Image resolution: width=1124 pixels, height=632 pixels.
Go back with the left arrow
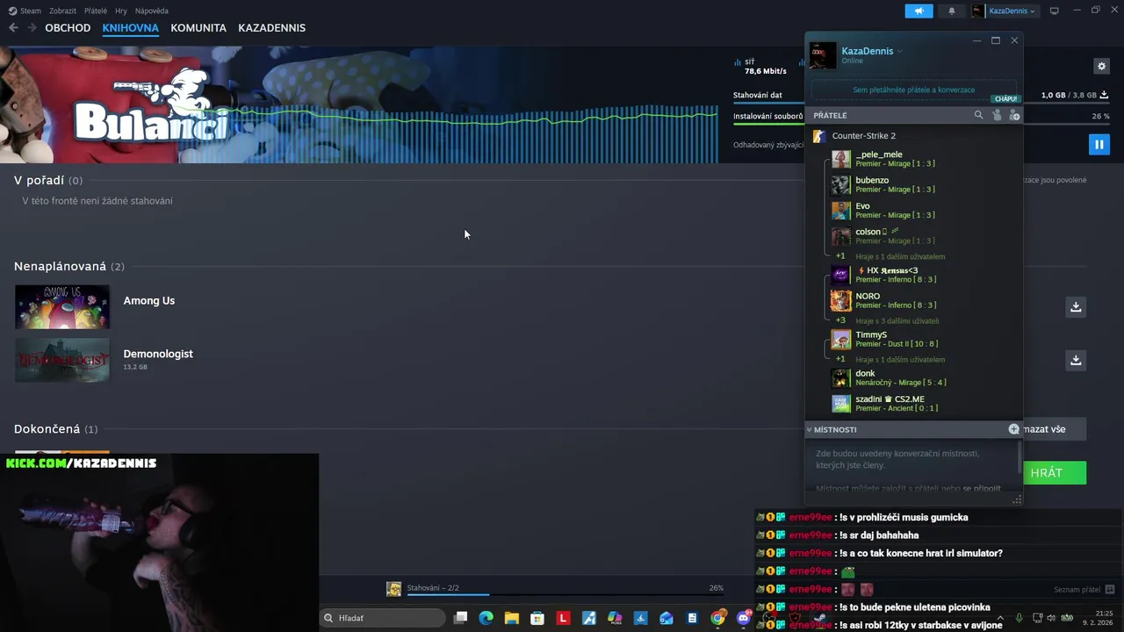[13, 28]
